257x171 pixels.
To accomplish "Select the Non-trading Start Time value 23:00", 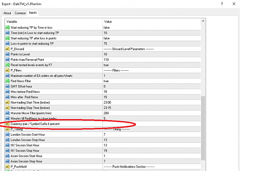I will coord(107,102).
